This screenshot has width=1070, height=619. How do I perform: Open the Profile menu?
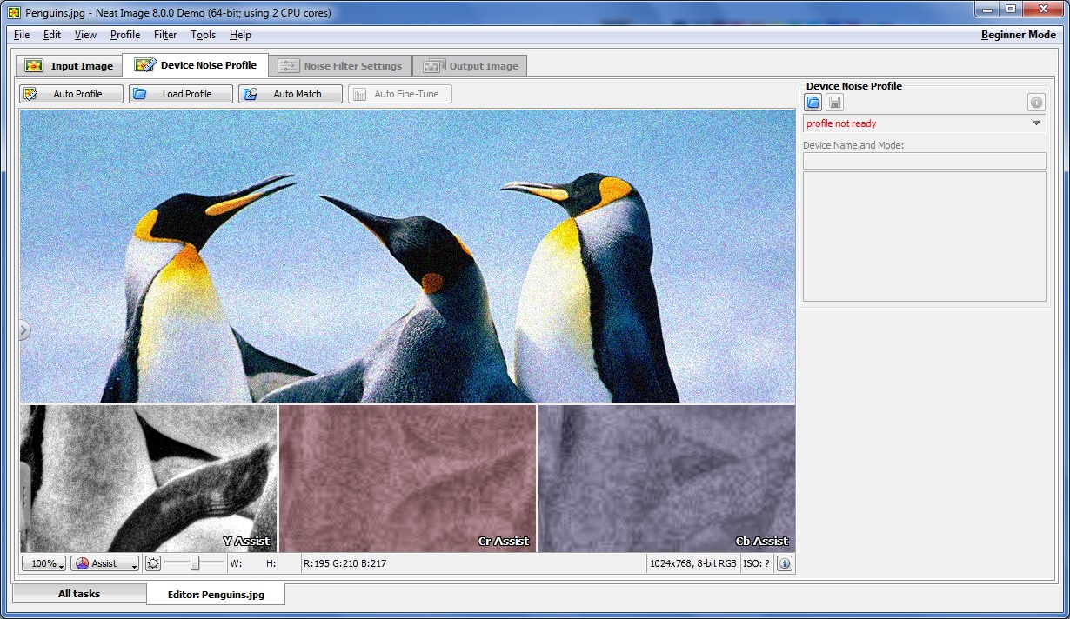click(125, 35)
